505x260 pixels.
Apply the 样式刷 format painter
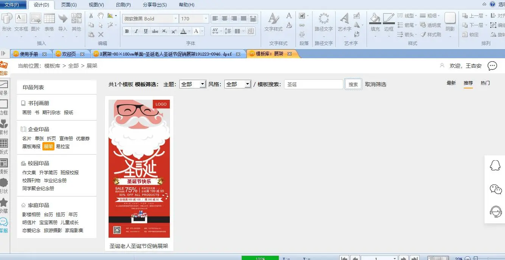tap(430, 35)
